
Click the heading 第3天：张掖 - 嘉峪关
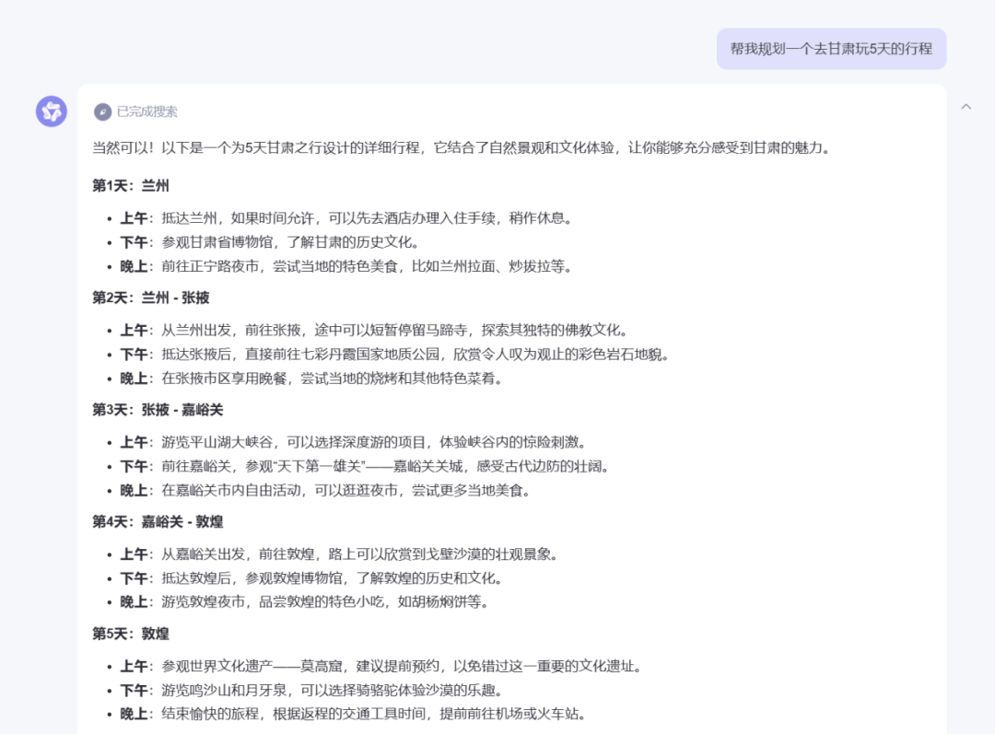[158, 410]
